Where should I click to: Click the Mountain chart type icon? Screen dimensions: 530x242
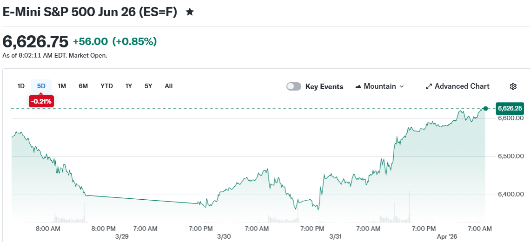click(358, 86)
